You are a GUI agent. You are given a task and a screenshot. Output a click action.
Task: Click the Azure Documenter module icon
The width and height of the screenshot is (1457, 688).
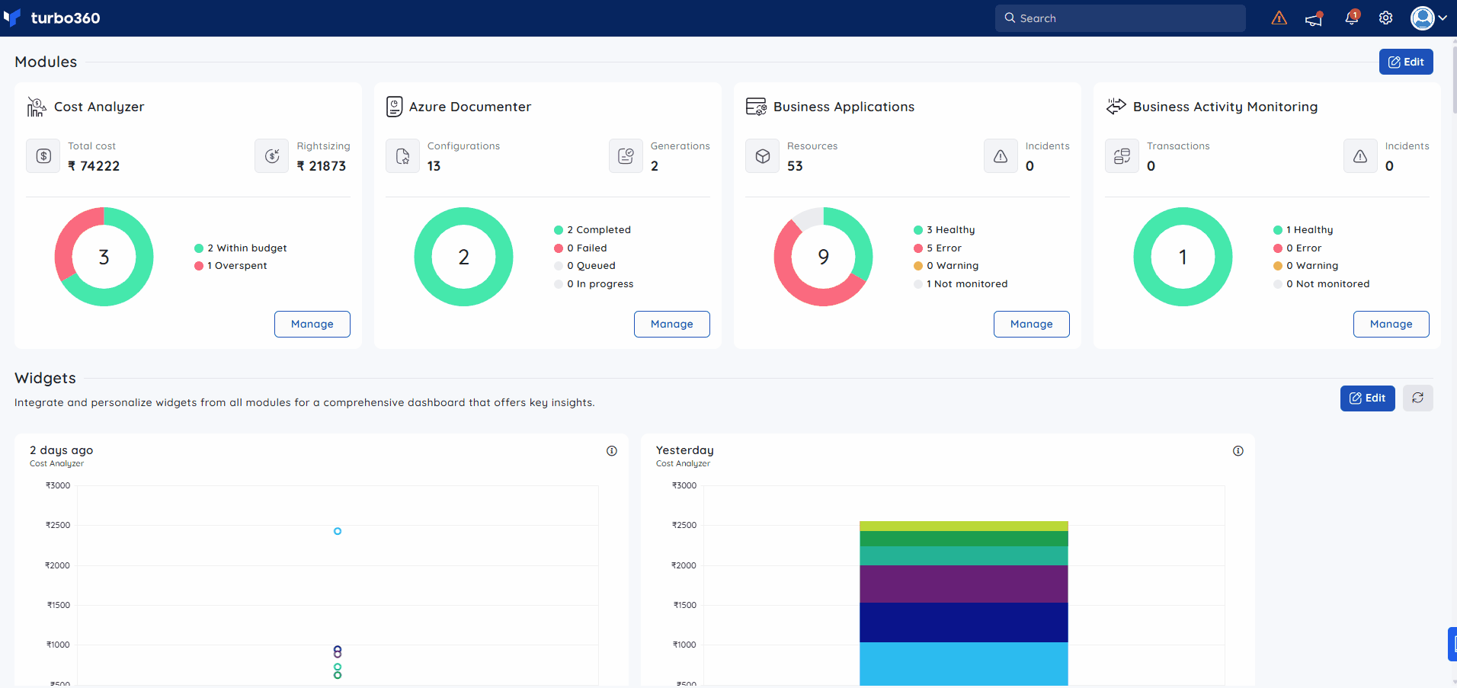click(394, 107)
